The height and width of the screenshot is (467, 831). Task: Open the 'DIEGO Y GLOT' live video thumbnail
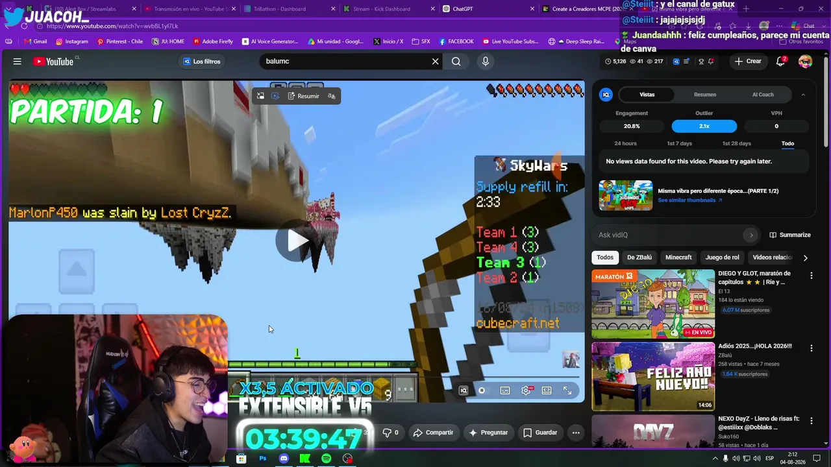click(653, 304)
